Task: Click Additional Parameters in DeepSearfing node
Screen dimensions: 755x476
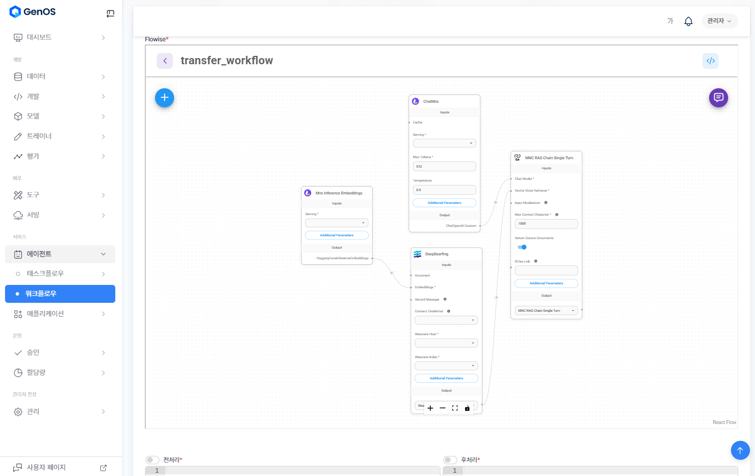Action: coord(446,378)
